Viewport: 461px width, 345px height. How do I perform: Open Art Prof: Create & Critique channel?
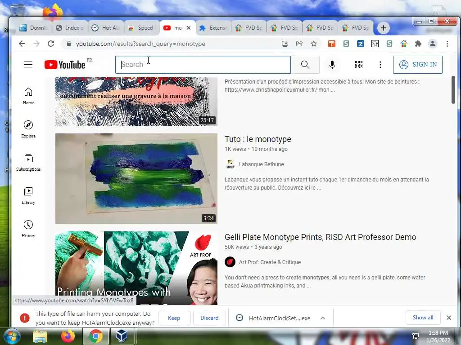pyautogui.click(x=270, y=262)
